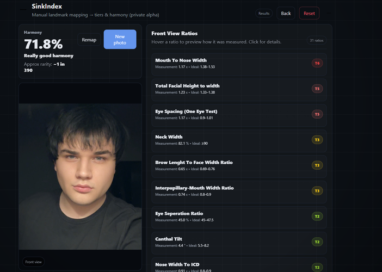Click T5 badge beside Total Facial Height
The image size is (382, 272).
point(317,89)
